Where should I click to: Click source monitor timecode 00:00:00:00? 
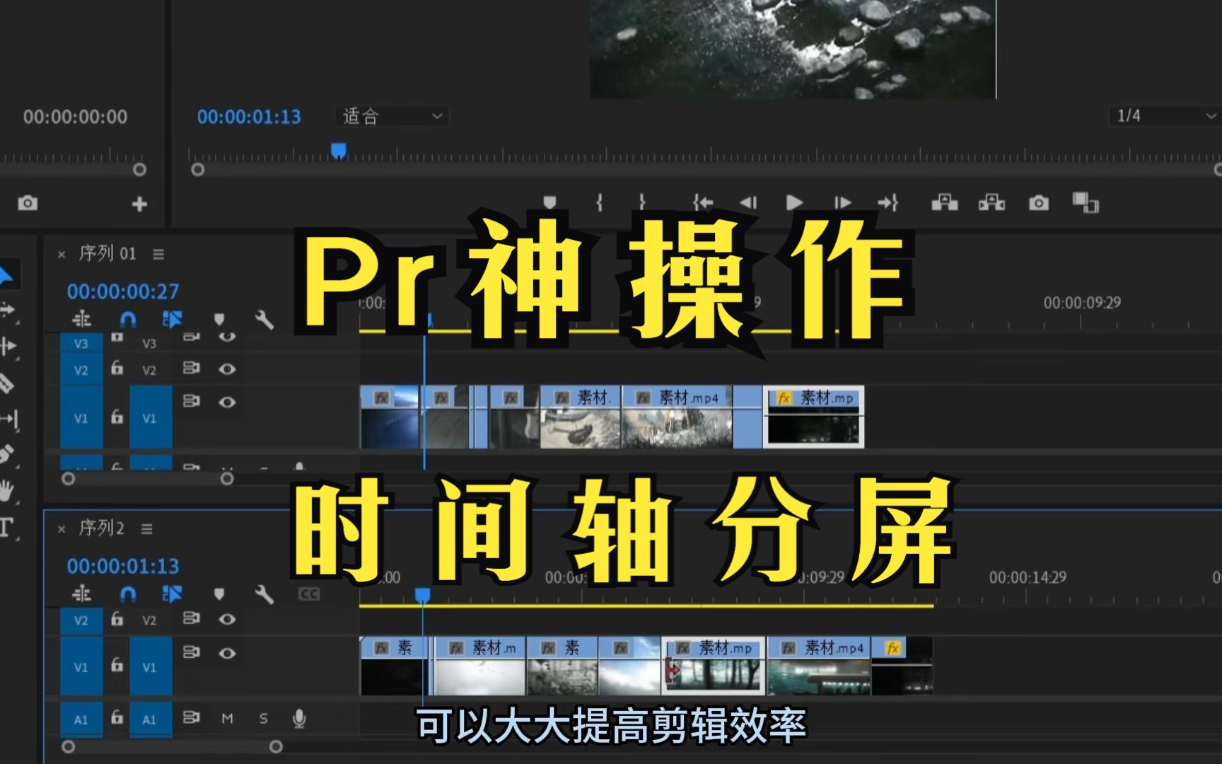75,117
